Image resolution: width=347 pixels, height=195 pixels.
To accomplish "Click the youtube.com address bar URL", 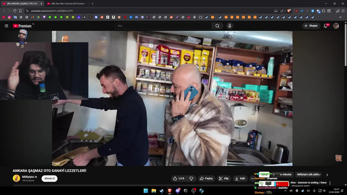I will coord(52,11).
